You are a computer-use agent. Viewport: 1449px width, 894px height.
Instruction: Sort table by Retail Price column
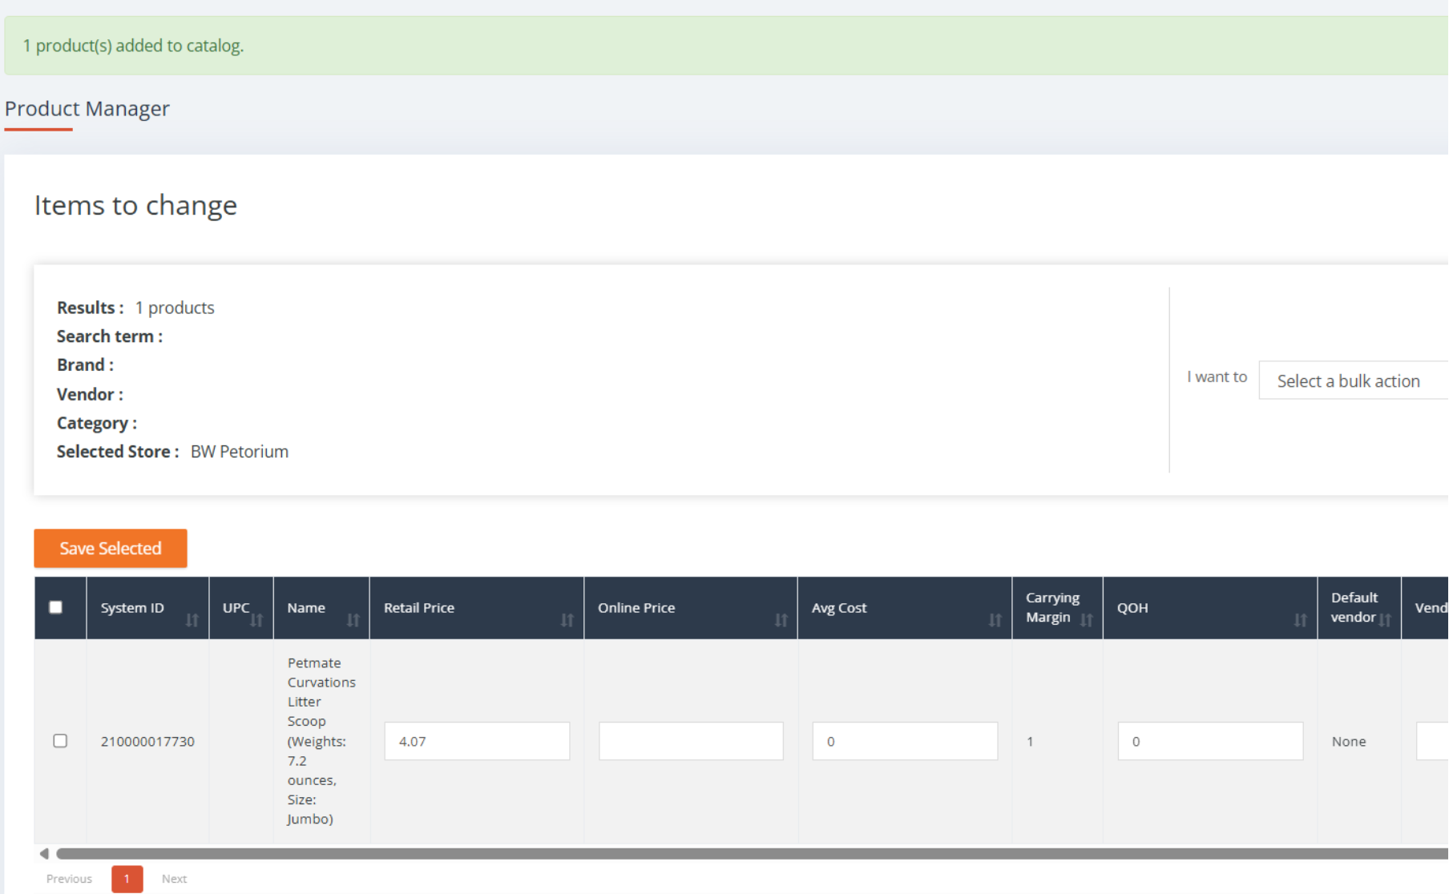[567, 620]
